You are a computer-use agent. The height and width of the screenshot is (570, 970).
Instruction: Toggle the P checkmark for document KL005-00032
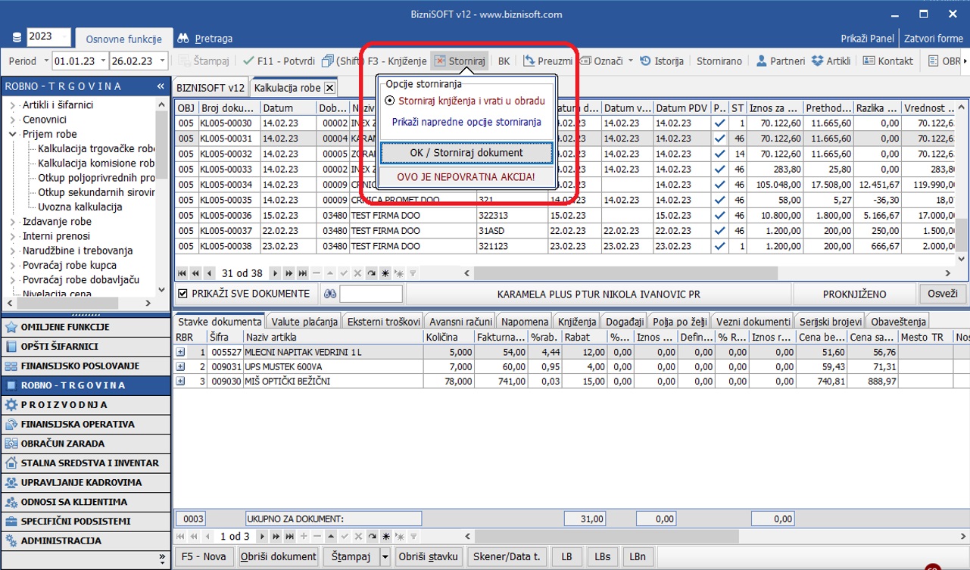pos(720,154)
